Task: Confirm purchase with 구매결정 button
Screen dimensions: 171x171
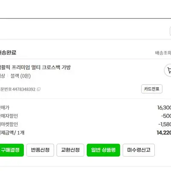Action: point(12,150)
